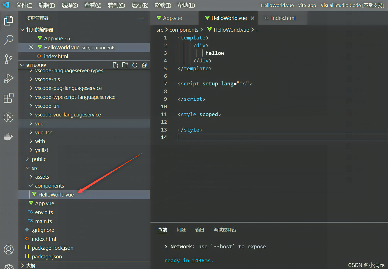Collapse the components folder
The width and height of the screenshot is (388, 269).
tap(49, 186)
